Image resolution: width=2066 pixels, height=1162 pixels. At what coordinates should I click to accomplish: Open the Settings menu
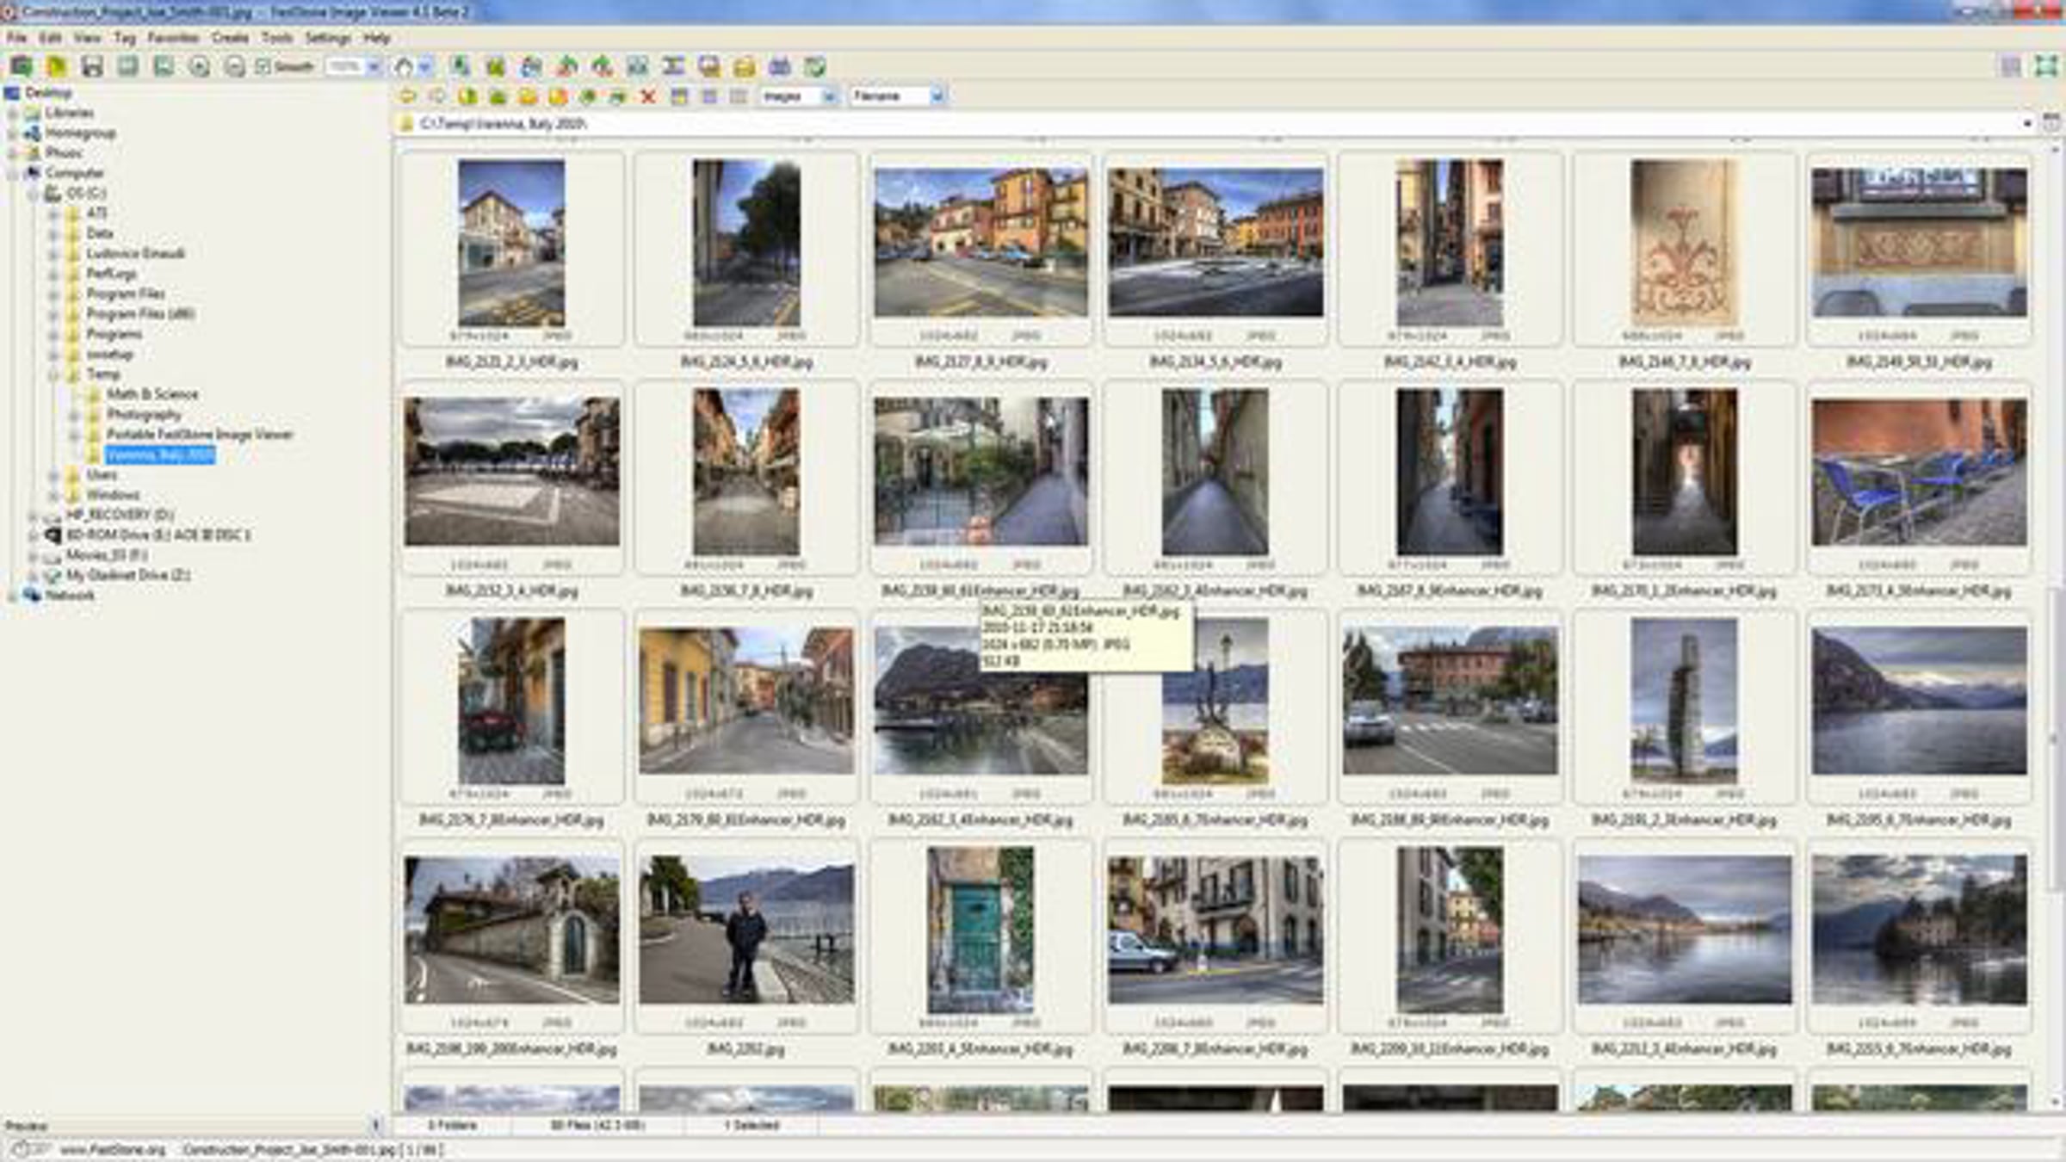pyautogui.click(x=327, y=38)
